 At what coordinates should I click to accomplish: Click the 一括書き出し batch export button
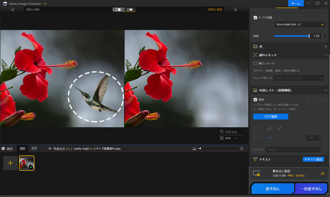point(311,188)
